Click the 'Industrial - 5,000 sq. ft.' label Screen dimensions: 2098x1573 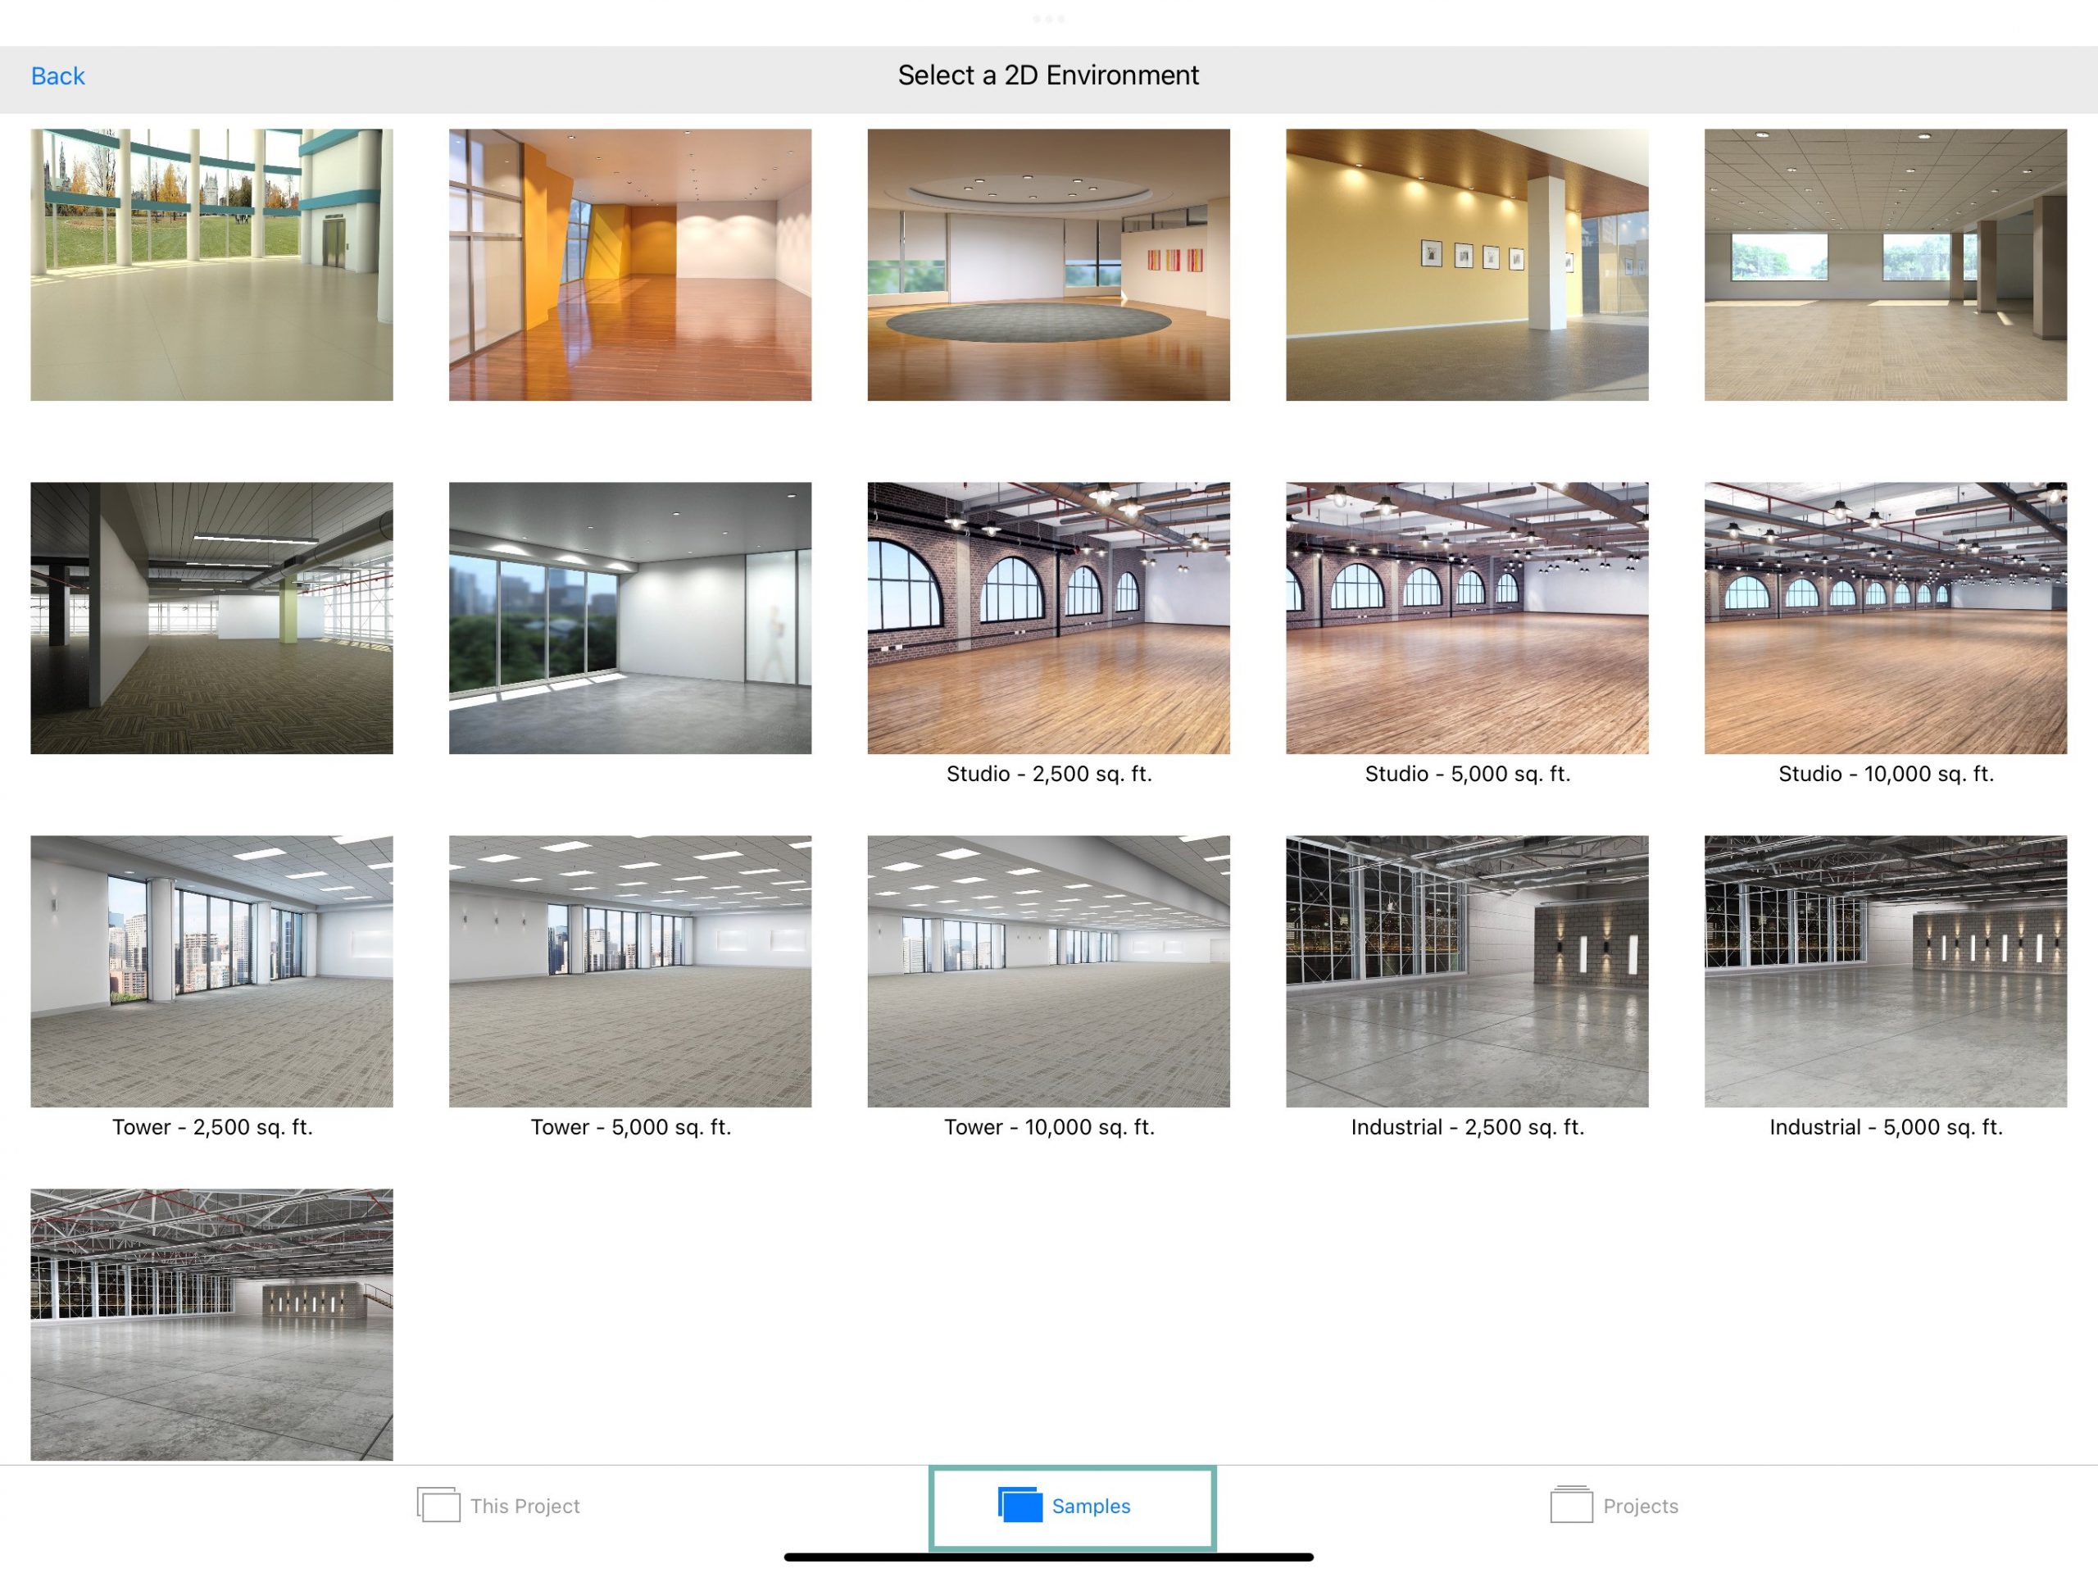pos(1886,1127)
